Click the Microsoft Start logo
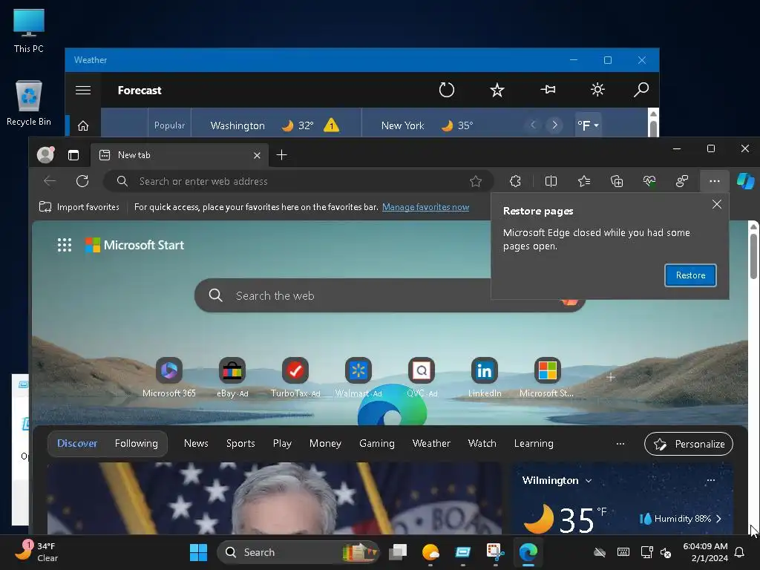 coord(135,245)
